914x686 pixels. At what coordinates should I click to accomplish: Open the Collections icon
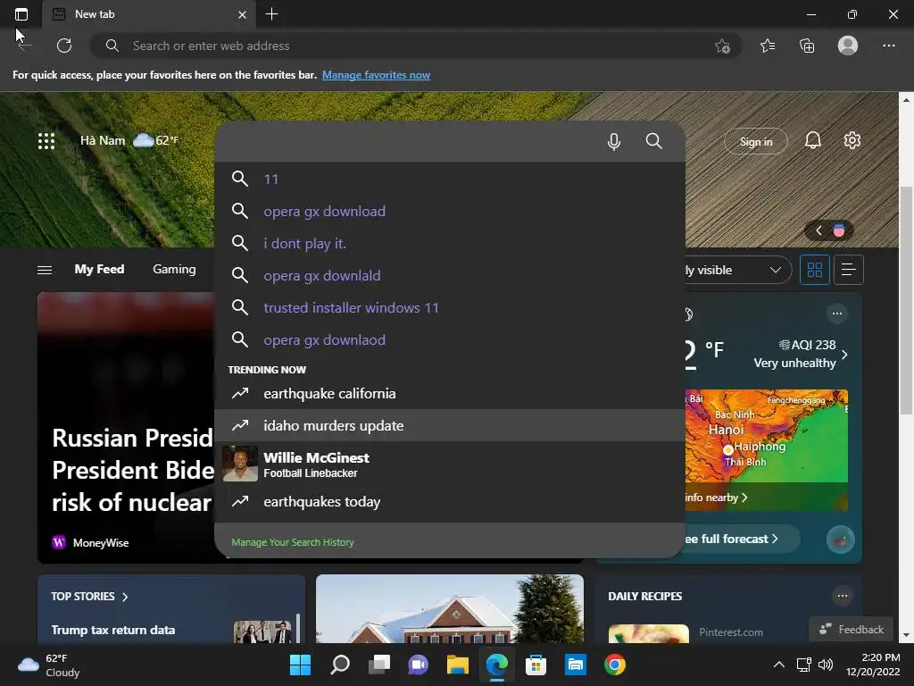[x=807, y=46]
